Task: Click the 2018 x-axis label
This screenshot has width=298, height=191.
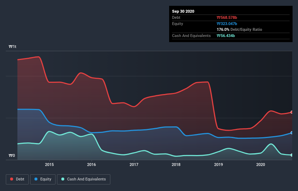Action: (176, 164)
